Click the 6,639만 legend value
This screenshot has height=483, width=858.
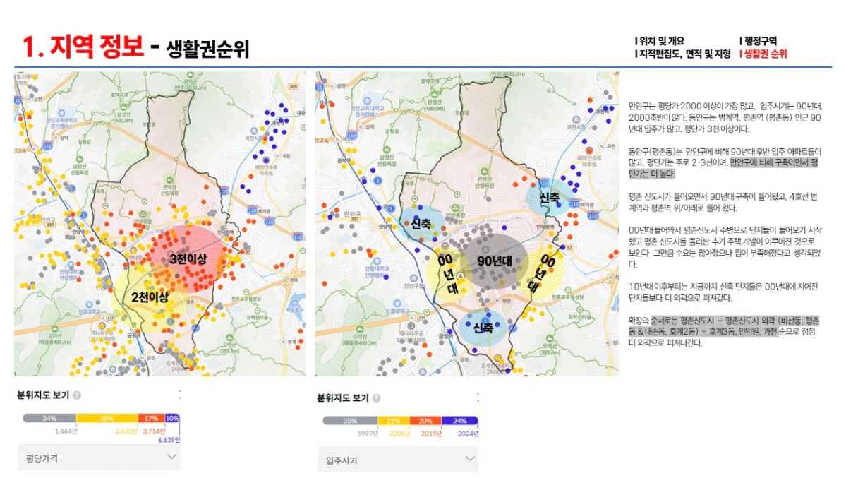pyautogui.click(x=169, y=439)
